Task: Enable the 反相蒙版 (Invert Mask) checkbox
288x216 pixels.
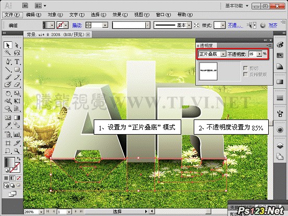Action: pos(245,74)
